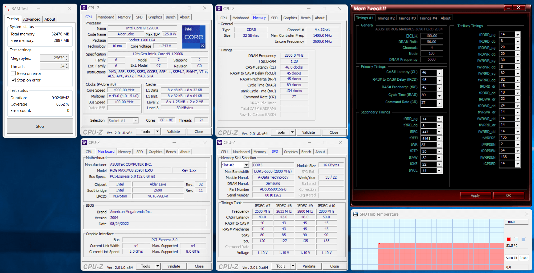Close the SPD Hub Temperature window
The height and width of the screenshot is (273, 534).
(x=526, y=214)
